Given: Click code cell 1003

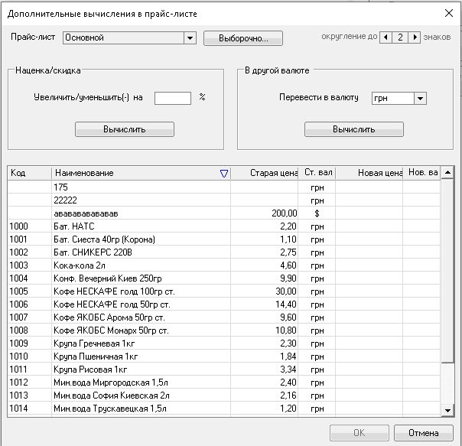Looking at the screenshot, I should 30,265.
